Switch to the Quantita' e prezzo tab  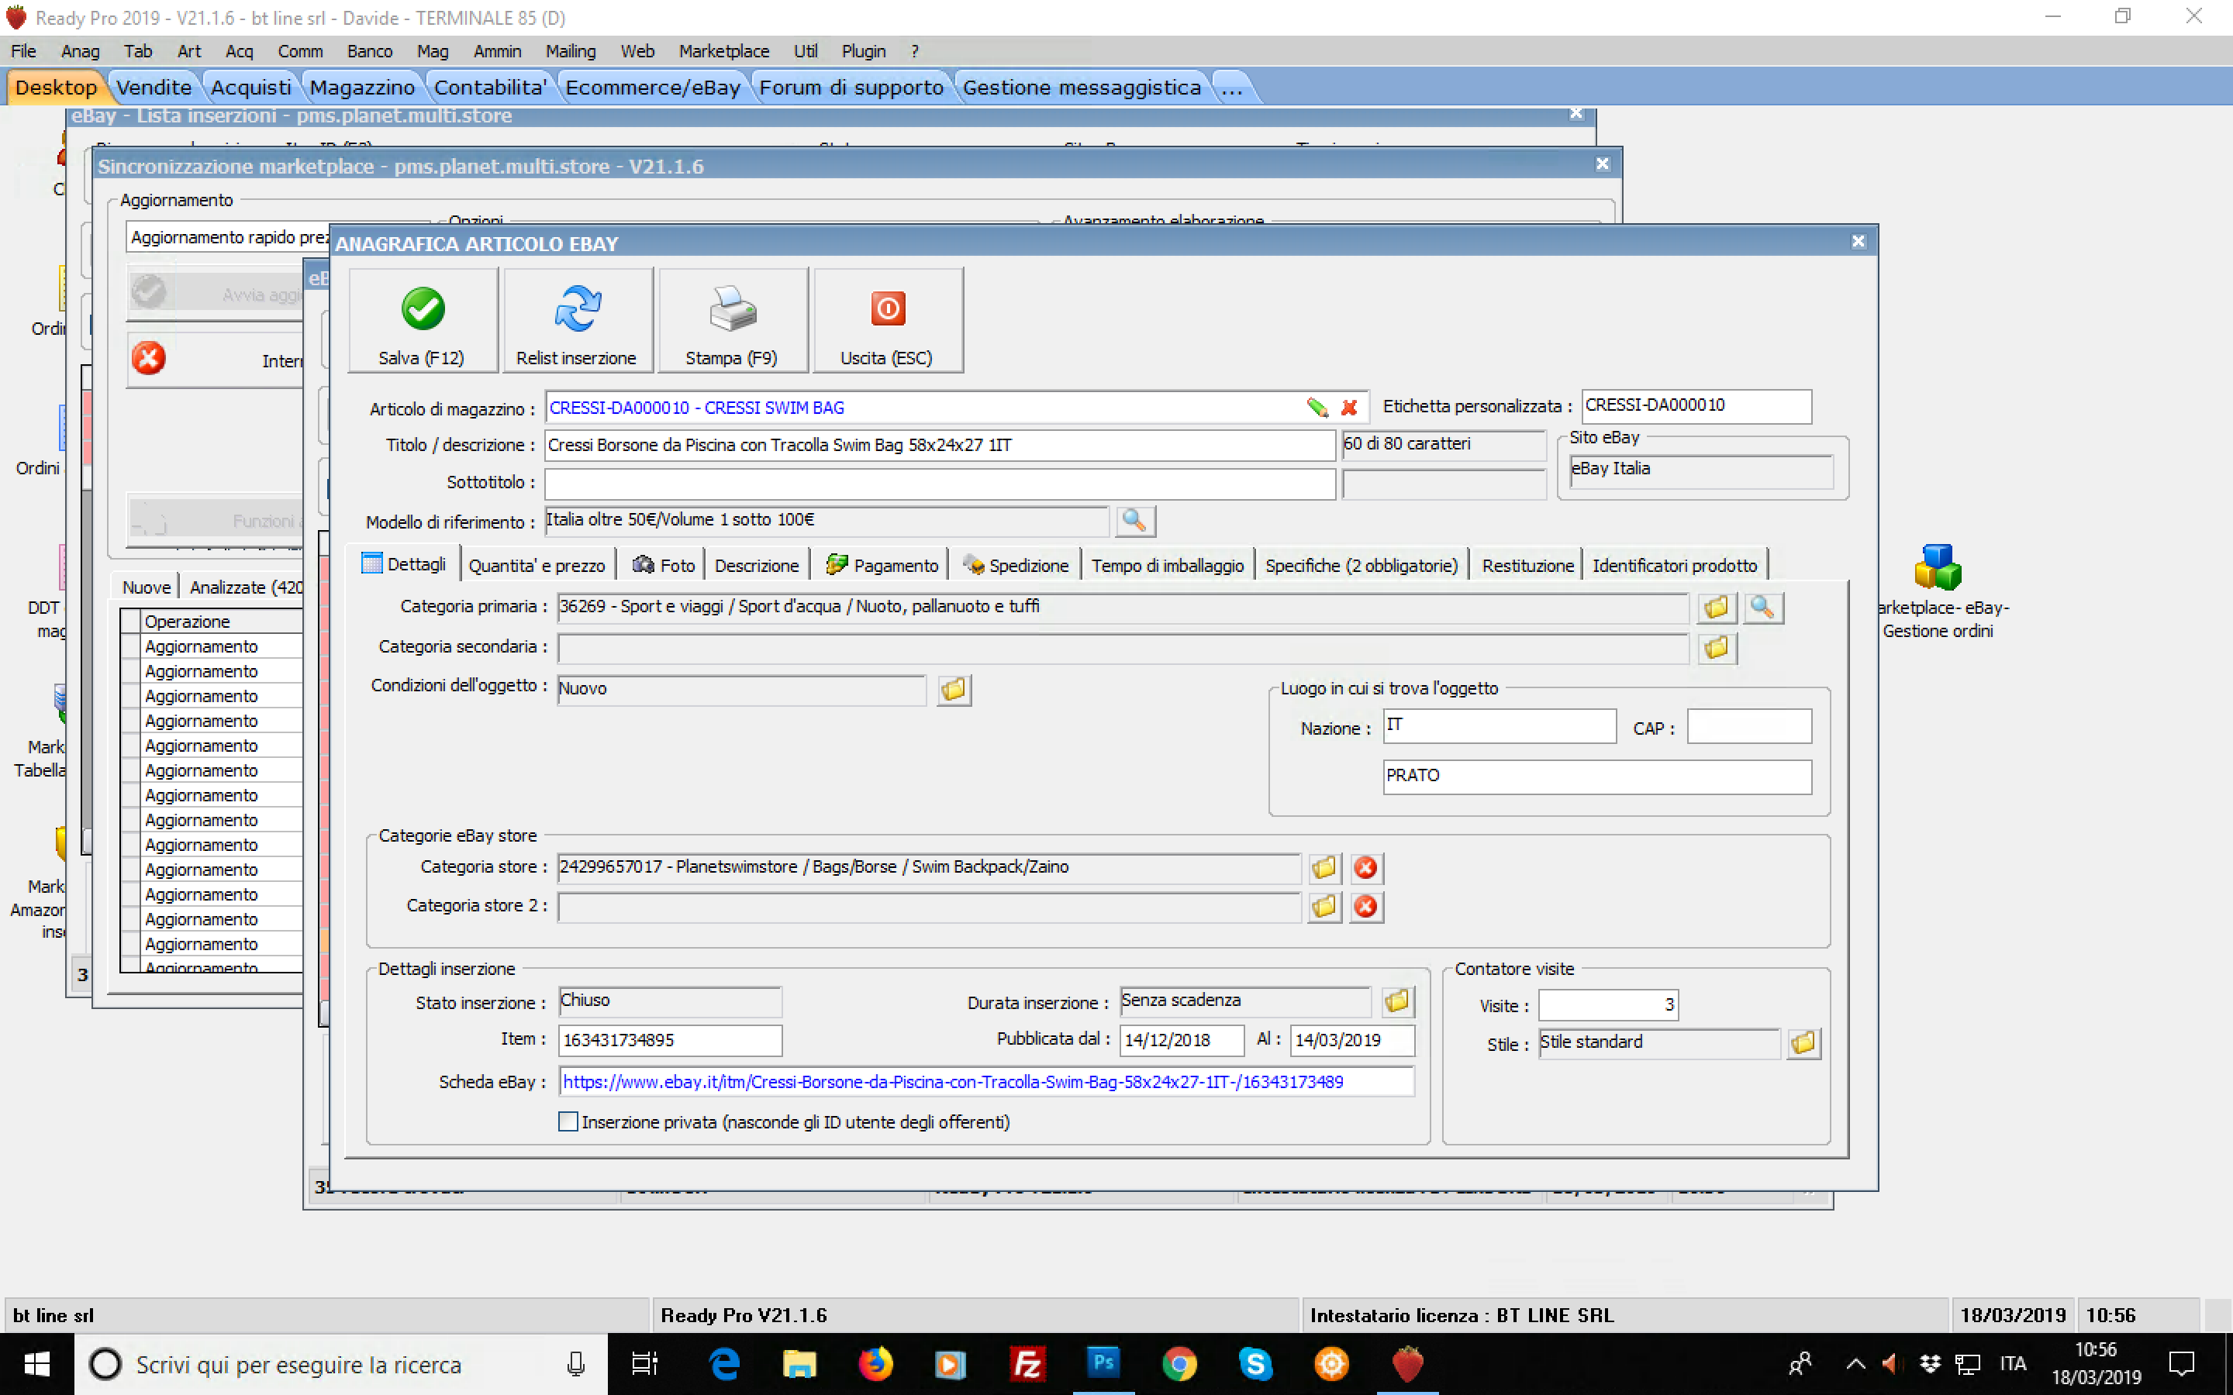click(536, 566)
